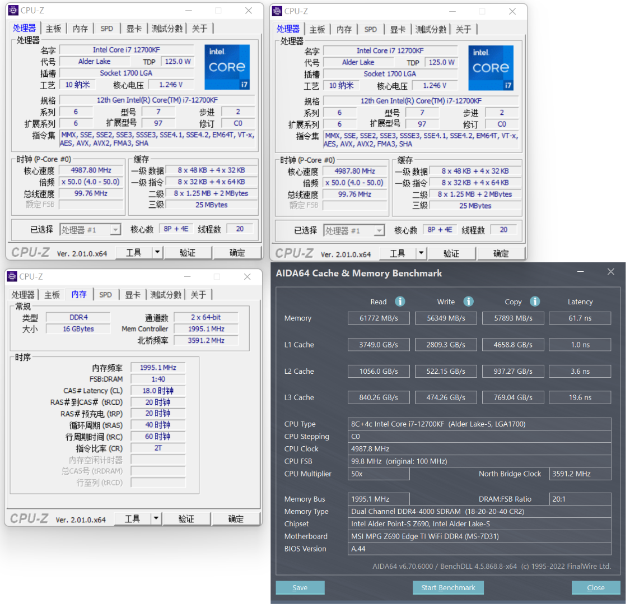Click the 确定 button in the first CPU-Z window
This screenshot has height=607, width=630.
pos(237,252)
